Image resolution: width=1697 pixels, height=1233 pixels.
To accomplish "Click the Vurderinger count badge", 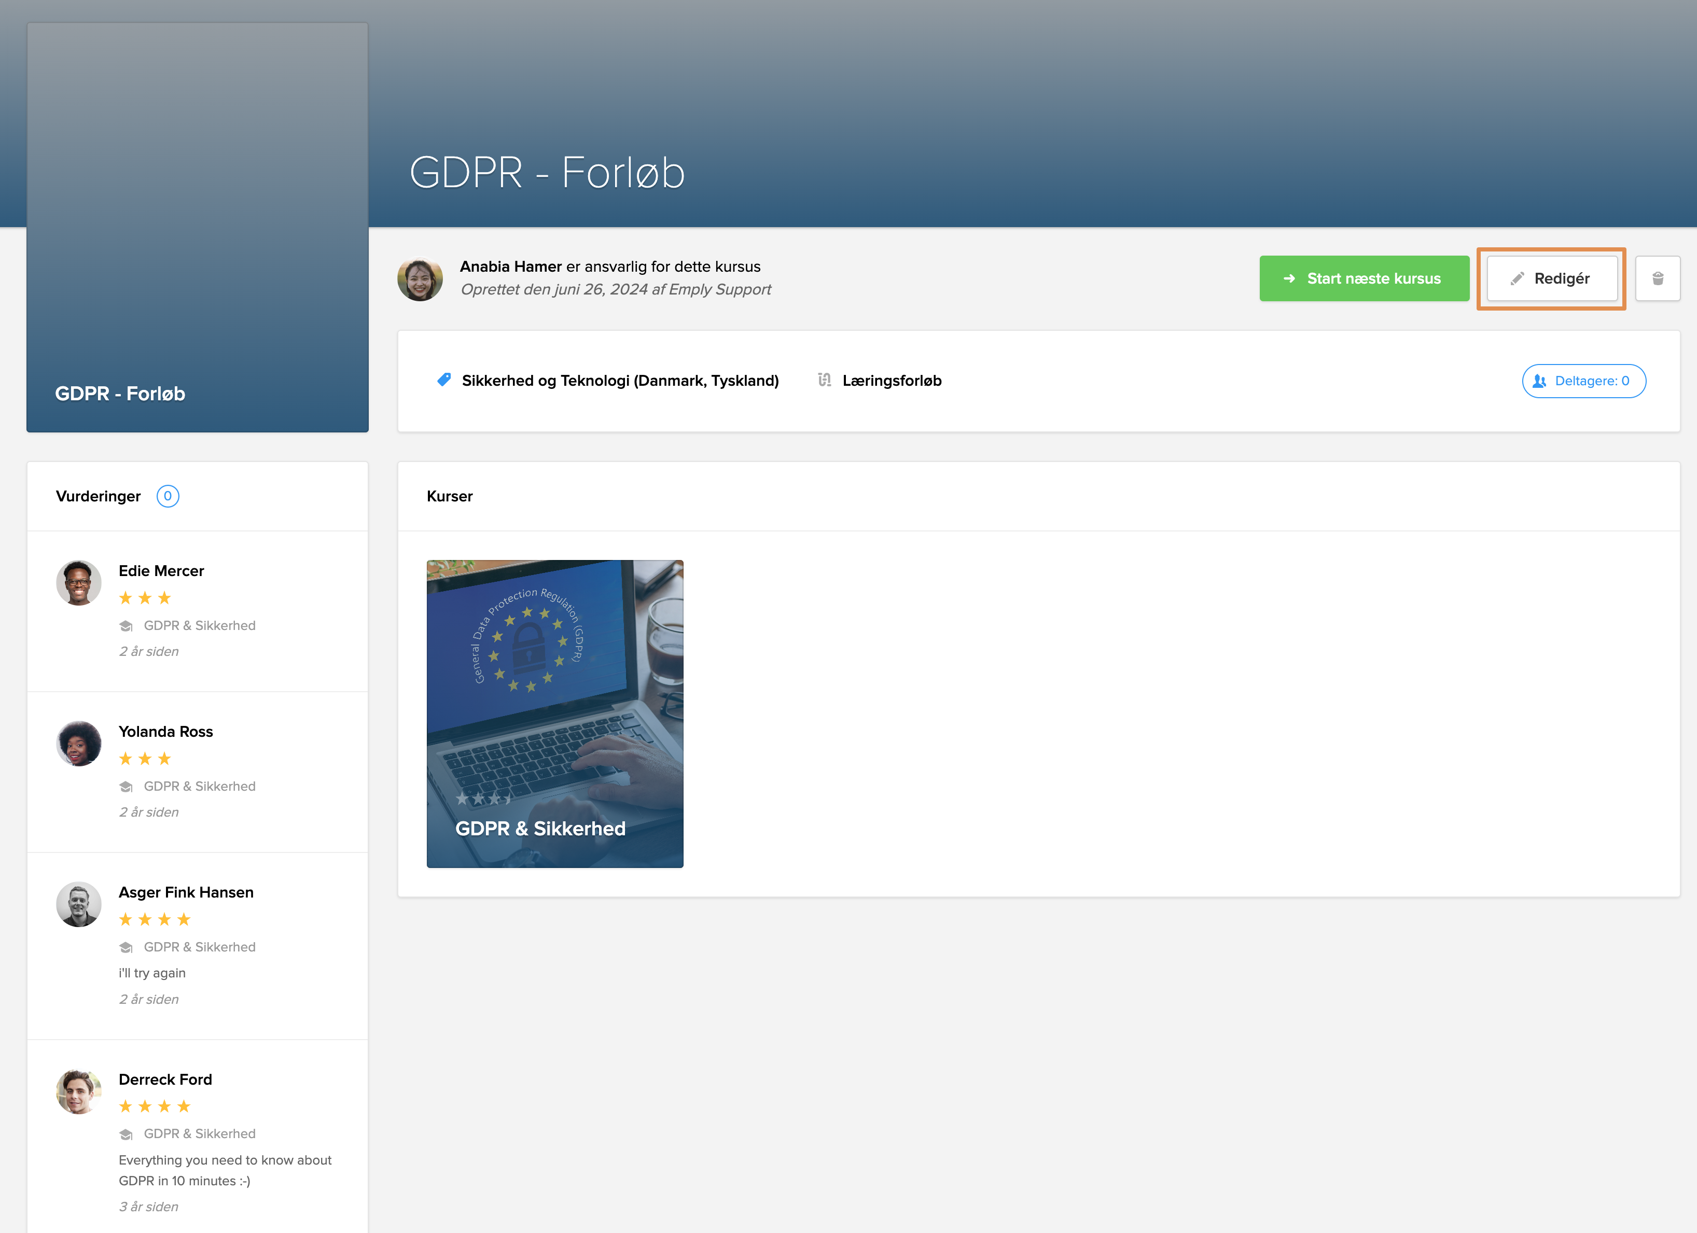I will click(168, 496).
